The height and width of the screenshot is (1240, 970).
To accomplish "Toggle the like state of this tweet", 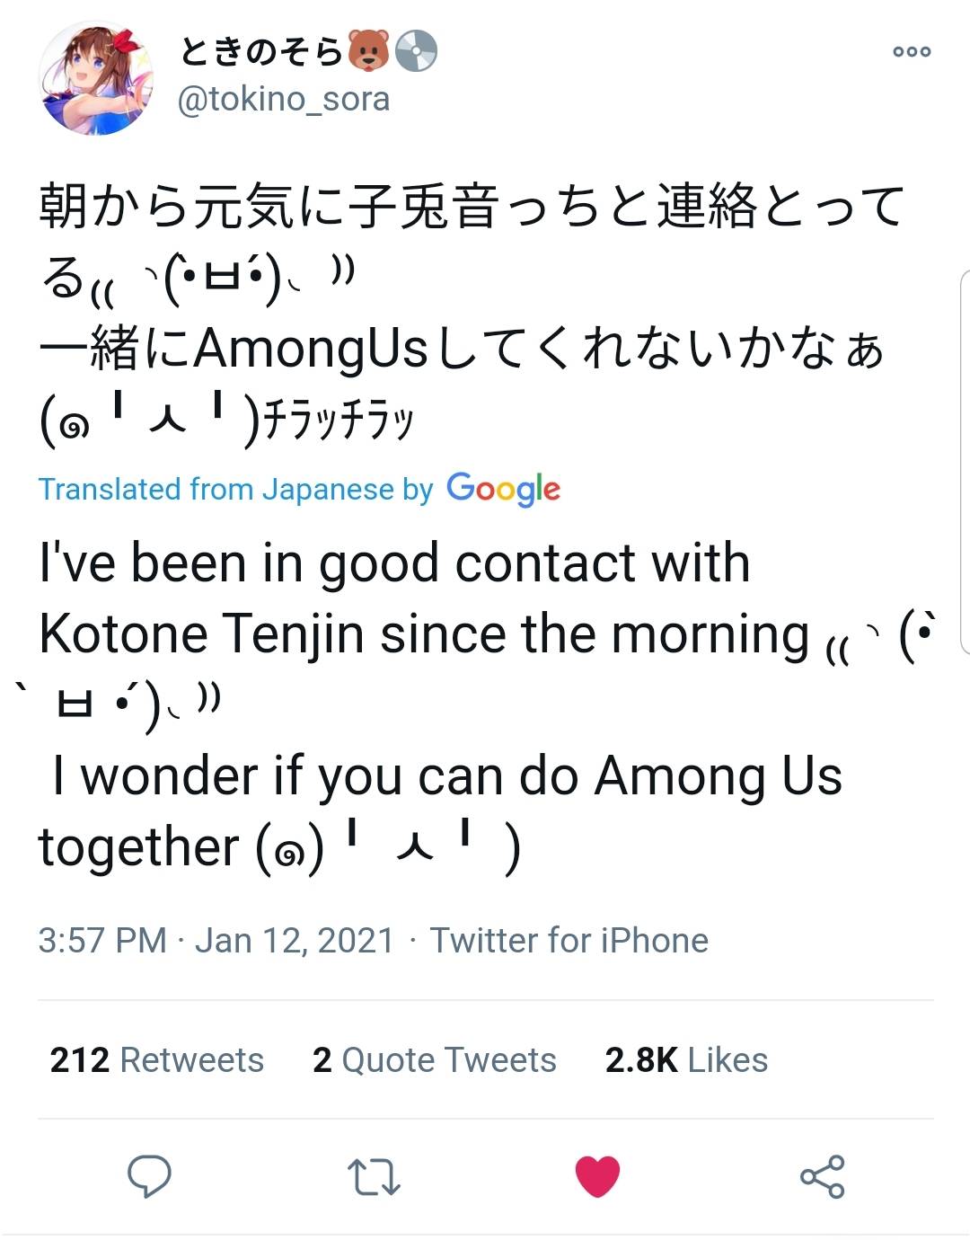I will [599, 1174].
